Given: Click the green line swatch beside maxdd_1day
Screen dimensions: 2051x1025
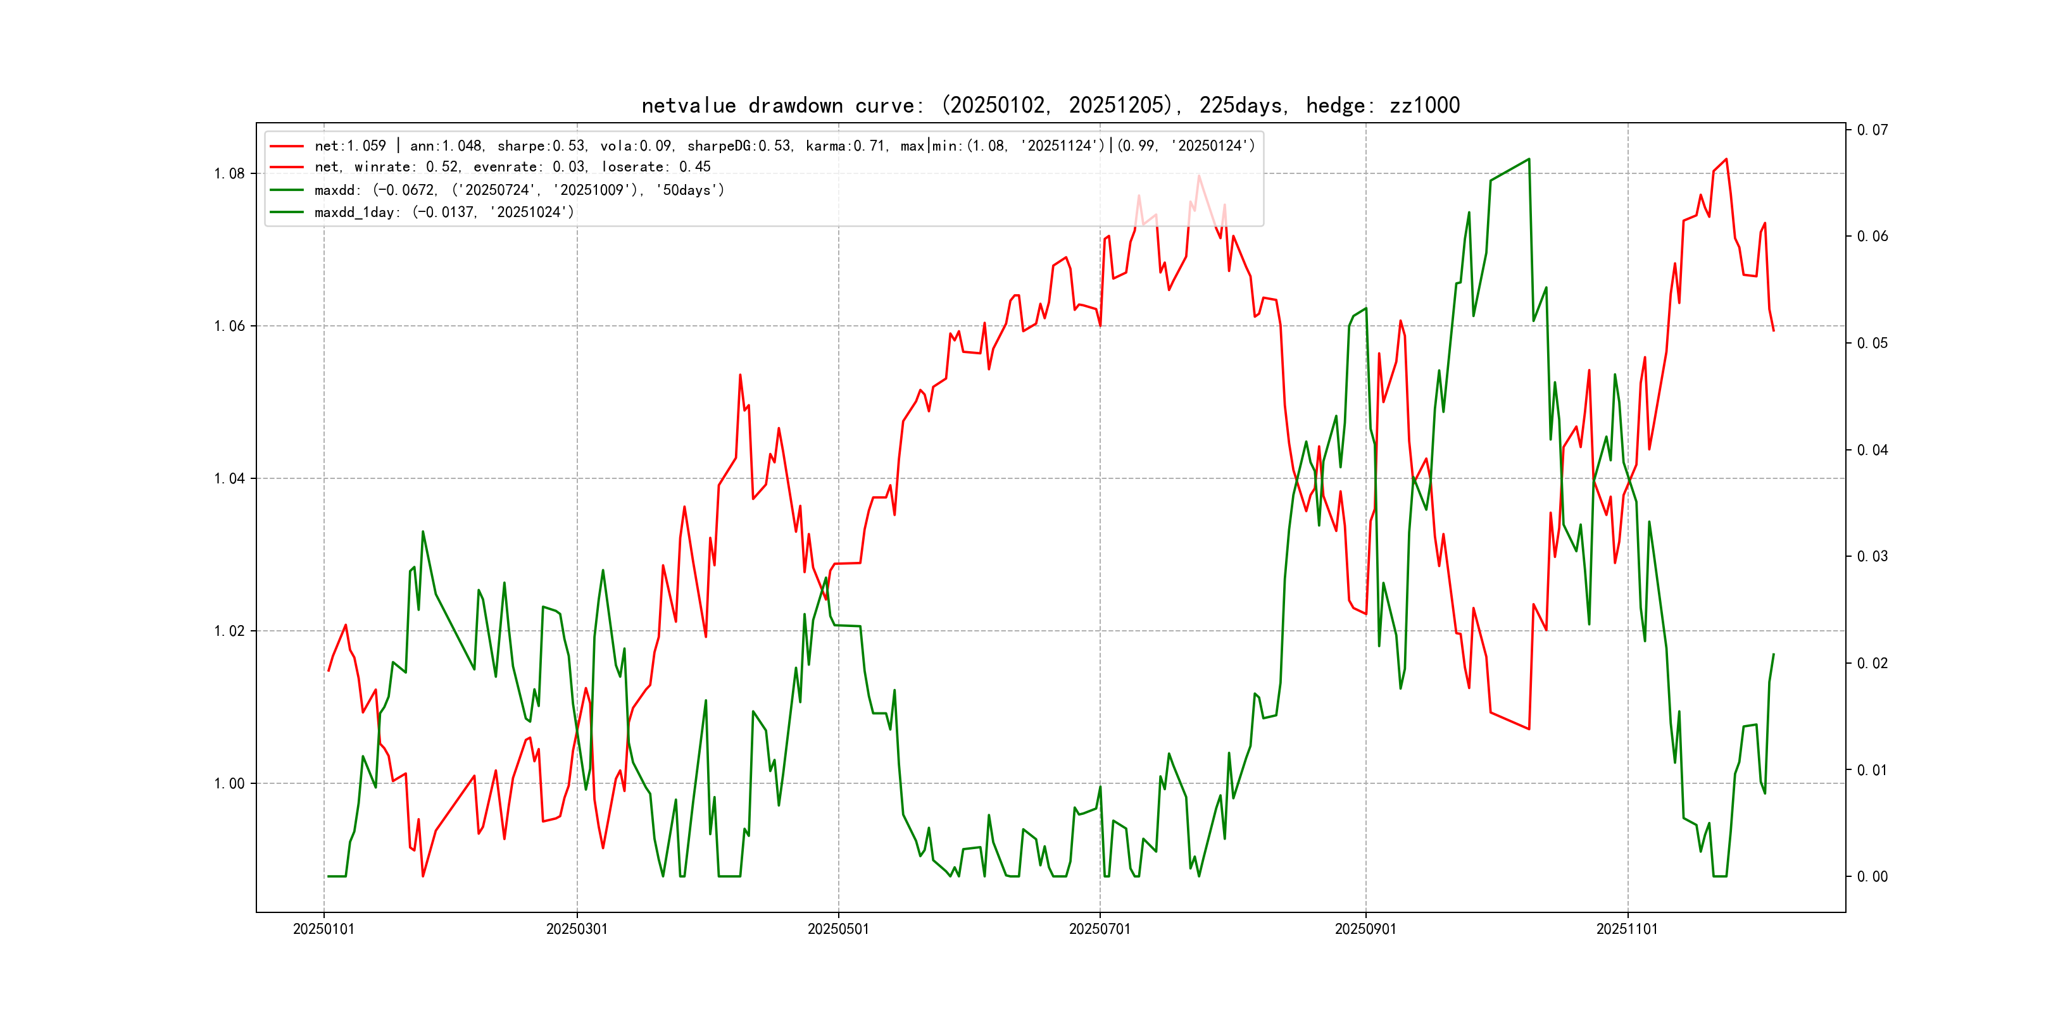Looking at the screenshot, I should click(x=287, y=213).
